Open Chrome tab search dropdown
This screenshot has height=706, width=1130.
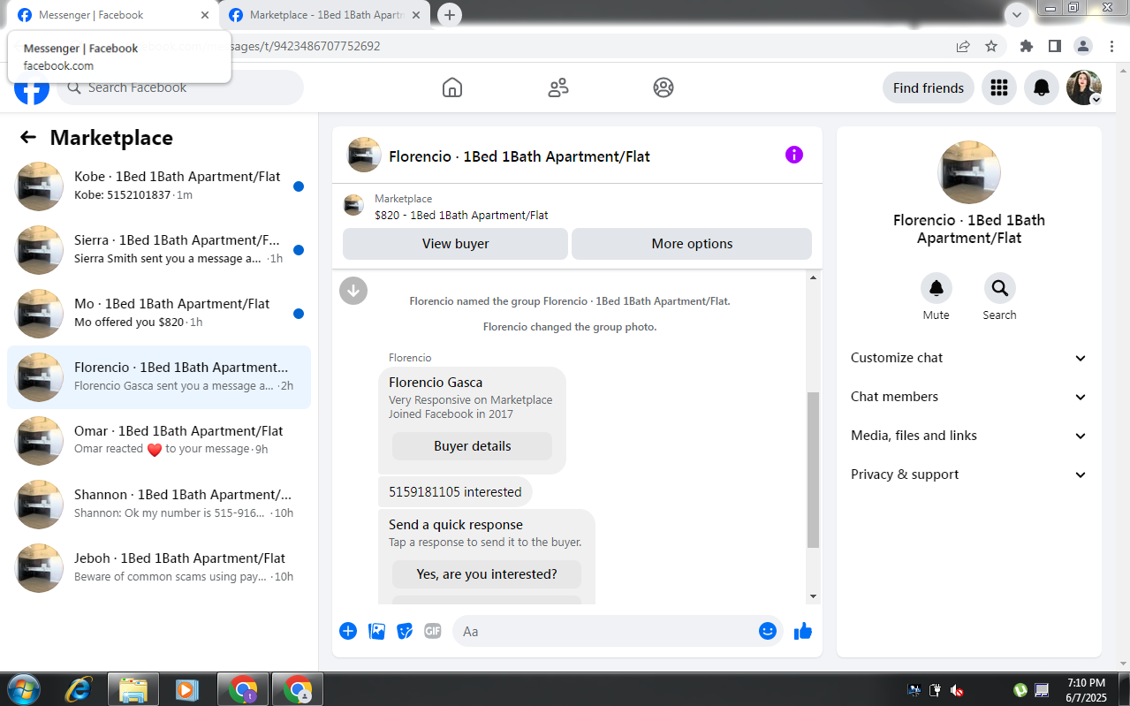[x=1018, y=15]
